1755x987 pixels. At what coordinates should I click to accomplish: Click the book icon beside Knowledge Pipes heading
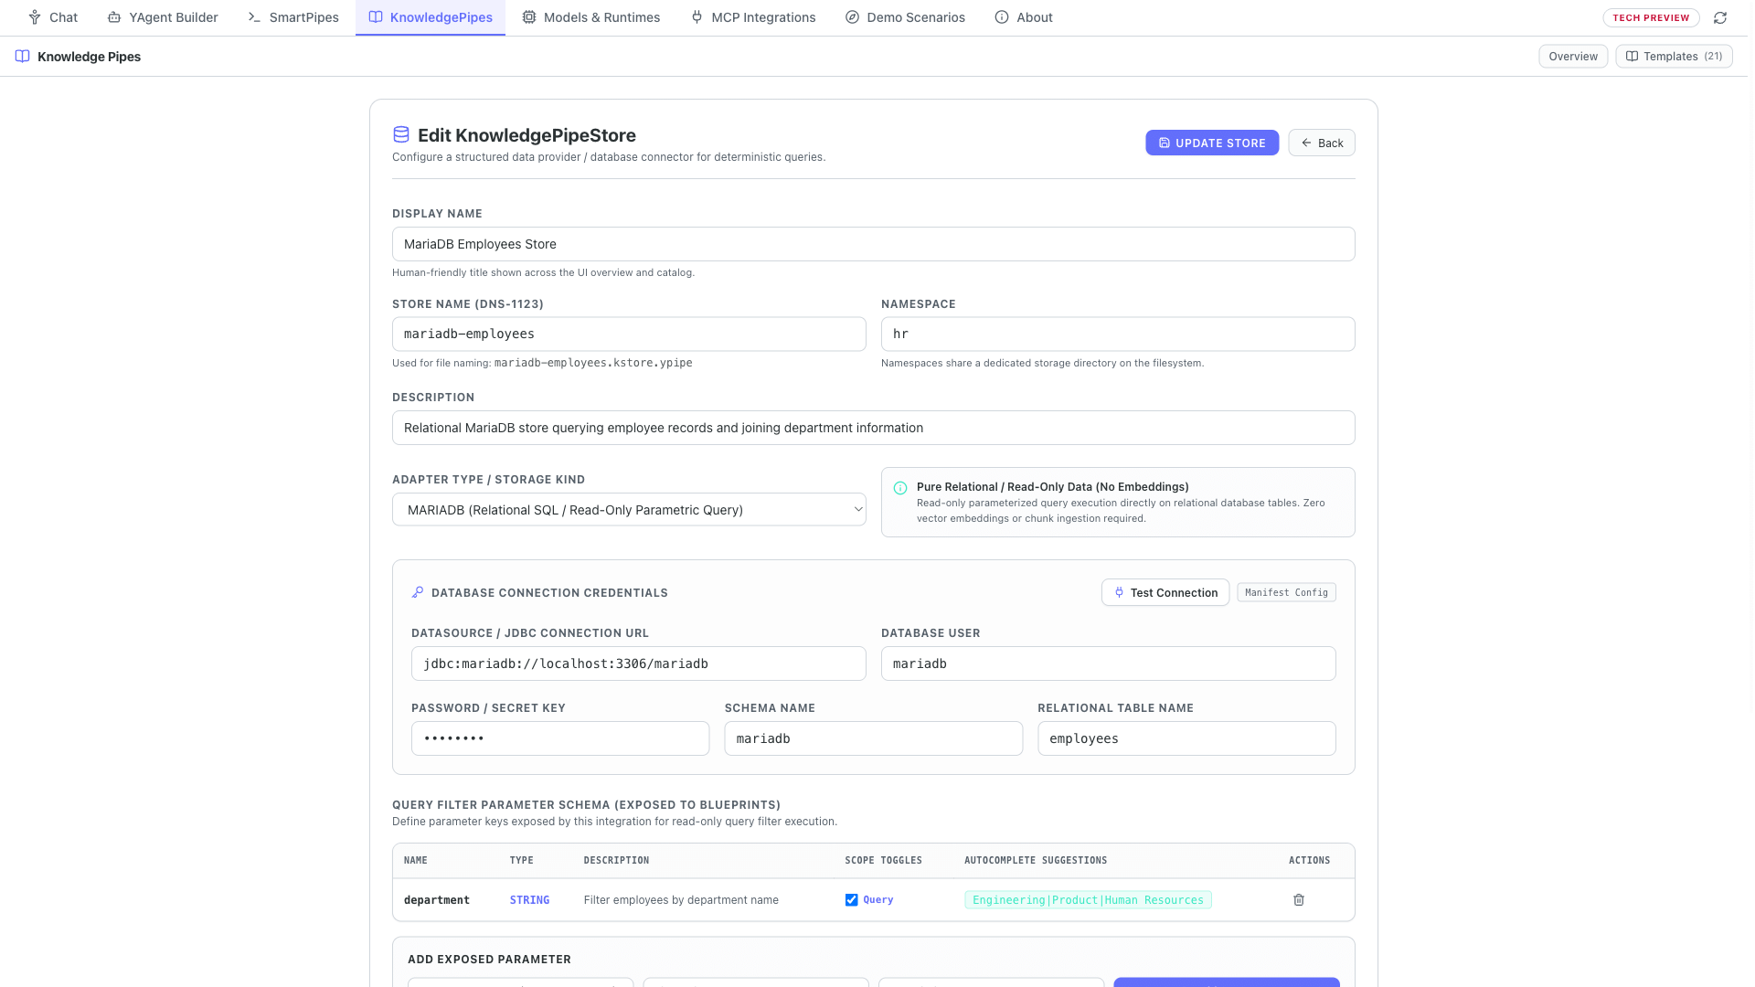coord(23,57)
